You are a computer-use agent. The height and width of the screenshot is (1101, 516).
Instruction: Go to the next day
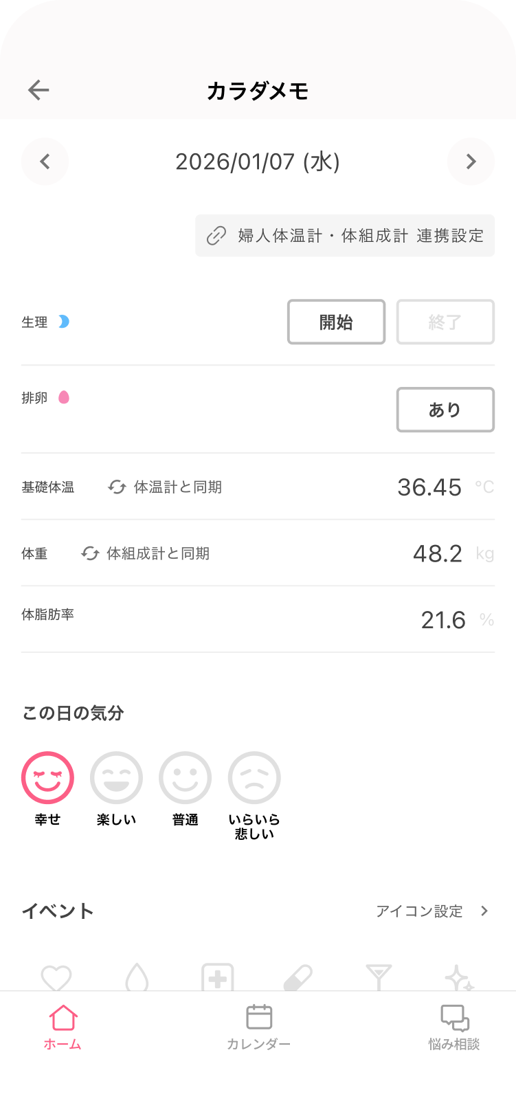point(471,162)
